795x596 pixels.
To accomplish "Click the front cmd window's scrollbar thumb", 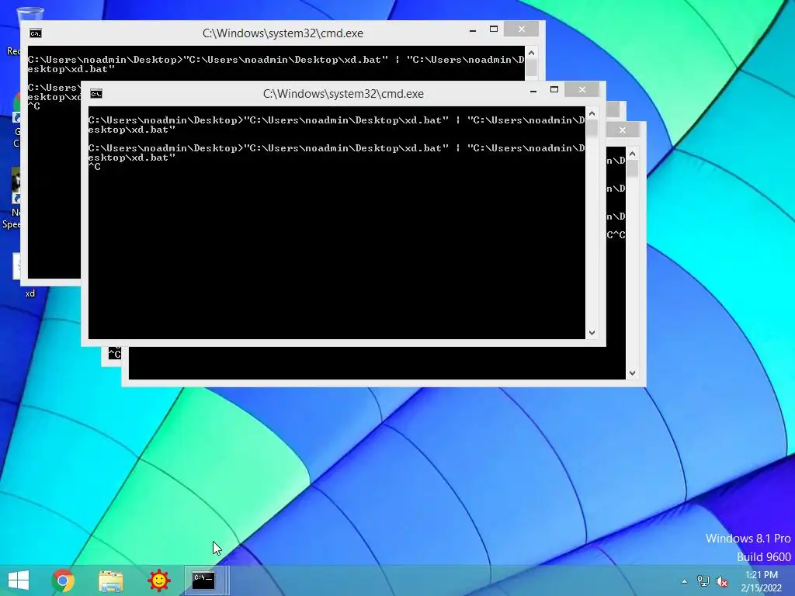I will [x=592, y=128].
